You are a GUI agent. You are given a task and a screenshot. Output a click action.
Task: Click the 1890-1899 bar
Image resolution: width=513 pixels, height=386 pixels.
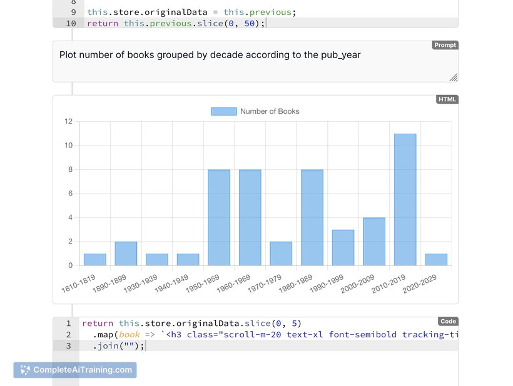pyautogui.click(x=126, y=254)
